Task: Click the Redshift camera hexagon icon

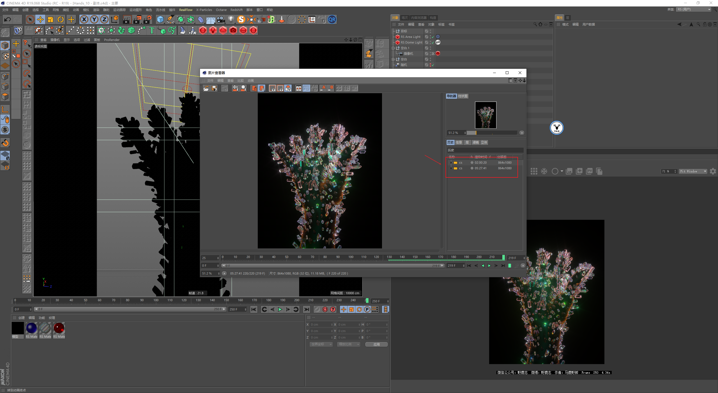Action: coord(233,30)
